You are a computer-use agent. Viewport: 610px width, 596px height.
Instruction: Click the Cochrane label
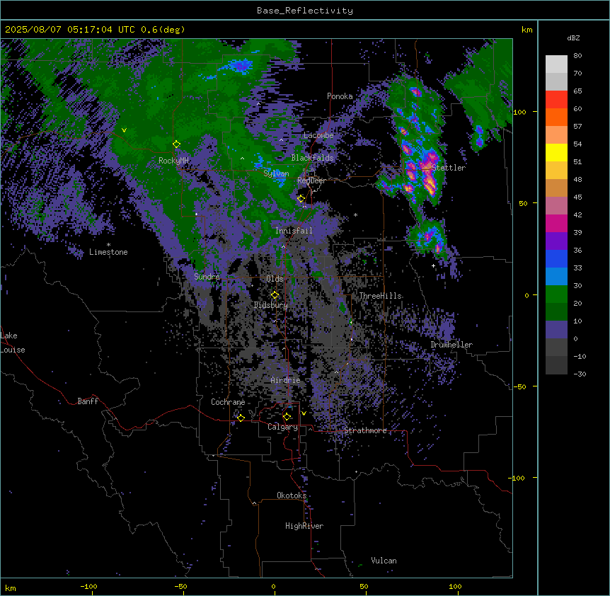[228, 402]
